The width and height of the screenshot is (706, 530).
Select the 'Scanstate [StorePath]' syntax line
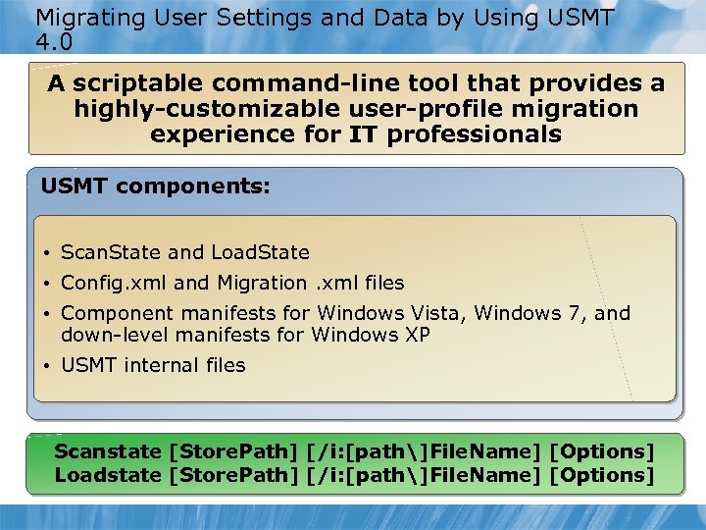tap(354, 451)
